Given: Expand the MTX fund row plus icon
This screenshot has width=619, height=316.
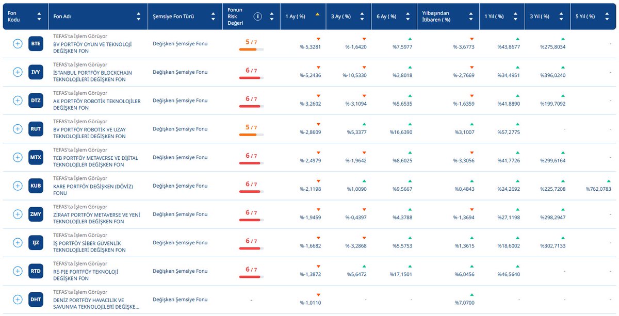Looking at the screenshot, I should (x=18, y=157).
